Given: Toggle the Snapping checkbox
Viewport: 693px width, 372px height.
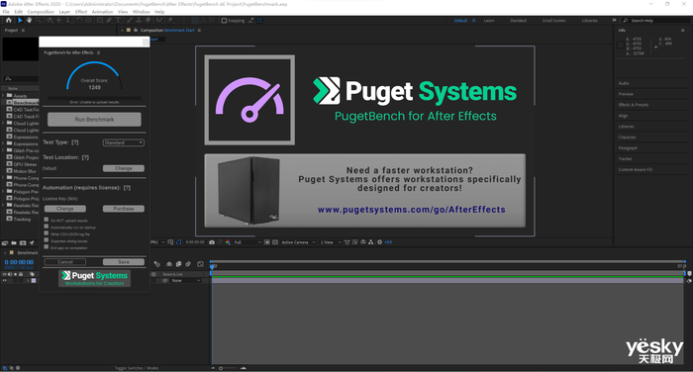Looking at the screenshot, I should tap(224, 21).
